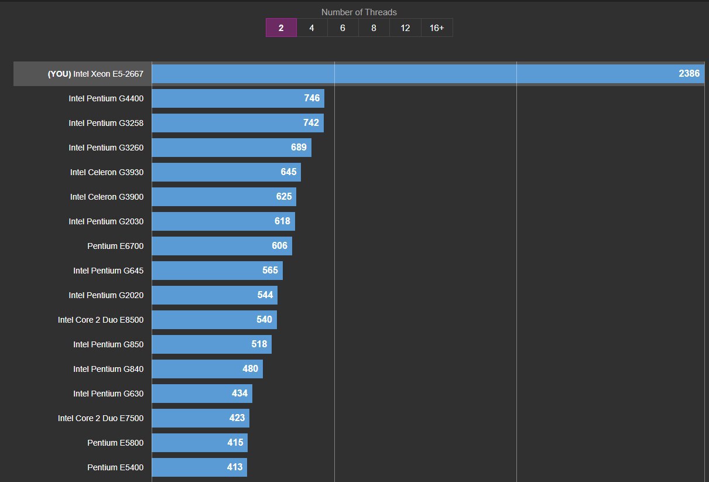Click the Core 2 Duo E8500 bar

tap(214, 320)
